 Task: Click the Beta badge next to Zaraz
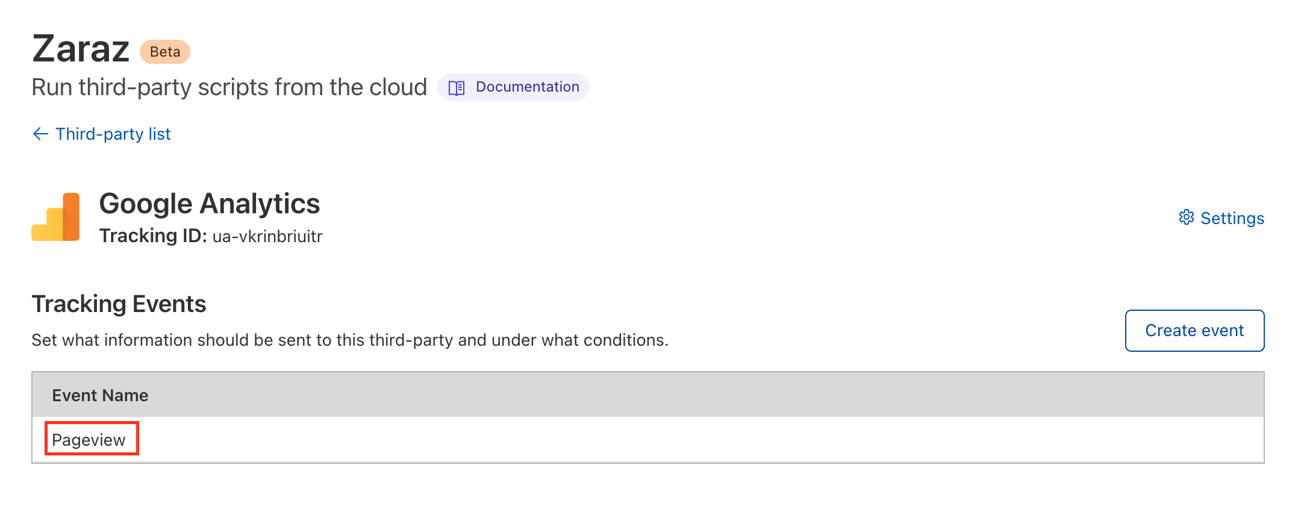(x=164, y=51)
